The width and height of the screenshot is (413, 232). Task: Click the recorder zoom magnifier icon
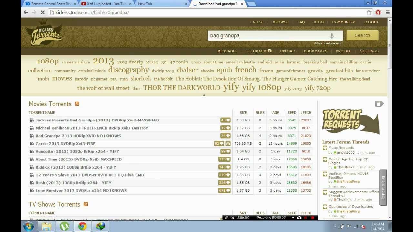point(232,218)
